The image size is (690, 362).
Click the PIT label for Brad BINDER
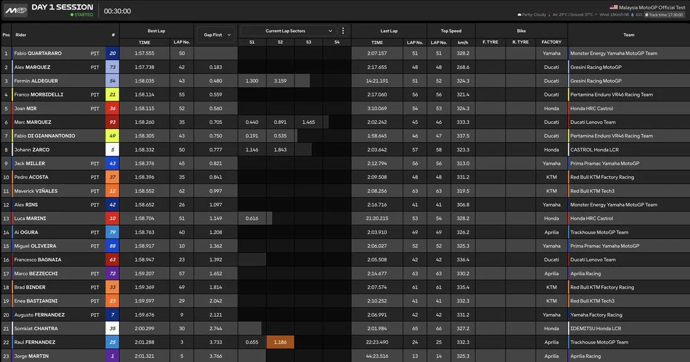point(95,287)
